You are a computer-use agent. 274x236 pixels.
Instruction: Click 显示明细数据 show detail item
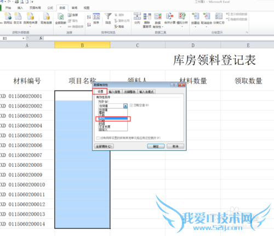pyautogui.click(x=237, y=14)
